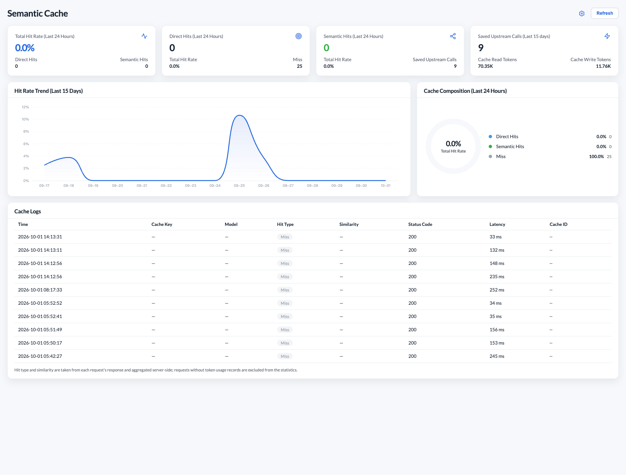Click the blue Direct Hits legend dot
This screenshot has width=626, height=475.
490,137
